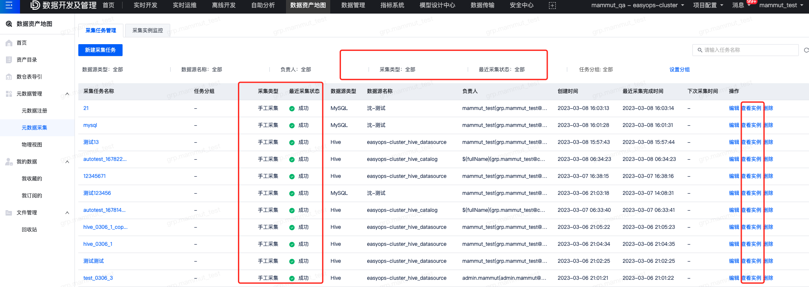This screenshot has height=287, width=809.
Task: Select the 2023-03-08 16:01:28 creation time cell
Action: pyautogui.click(x=583, y=125)
